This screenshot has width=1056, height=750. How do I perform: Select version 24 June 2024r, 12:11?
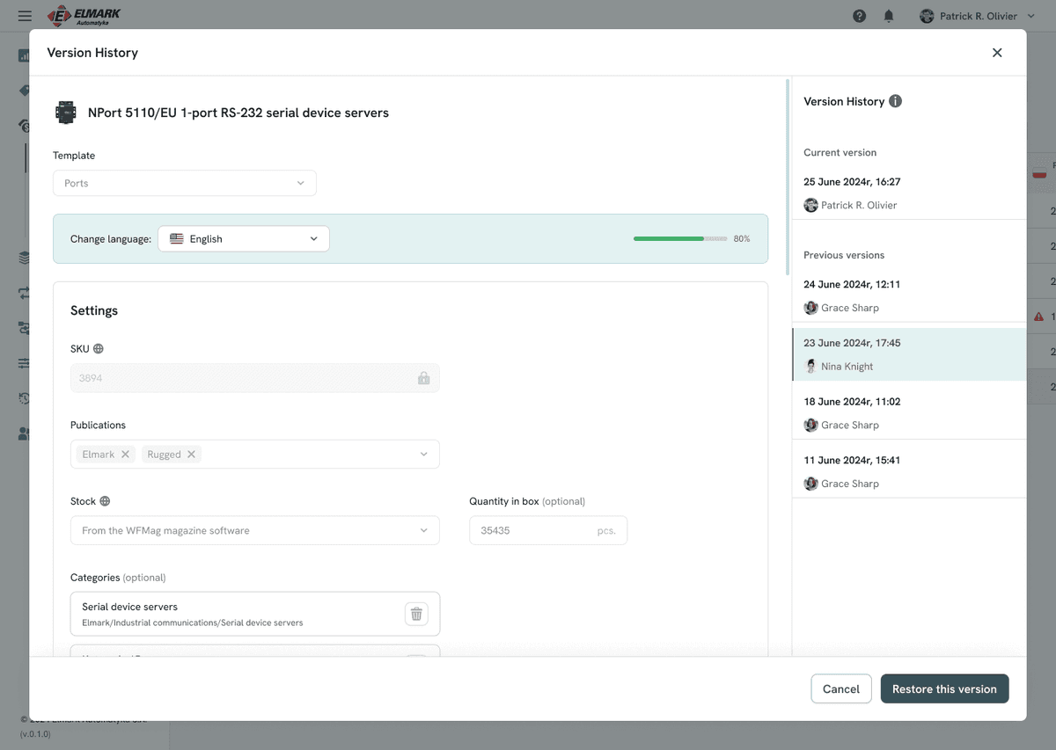click(909, 296)
